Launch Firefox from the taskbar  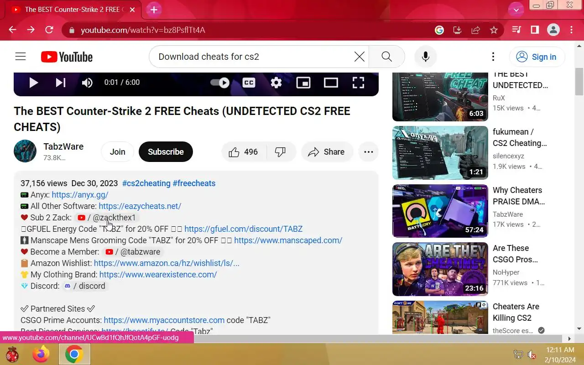click(41, 354)
